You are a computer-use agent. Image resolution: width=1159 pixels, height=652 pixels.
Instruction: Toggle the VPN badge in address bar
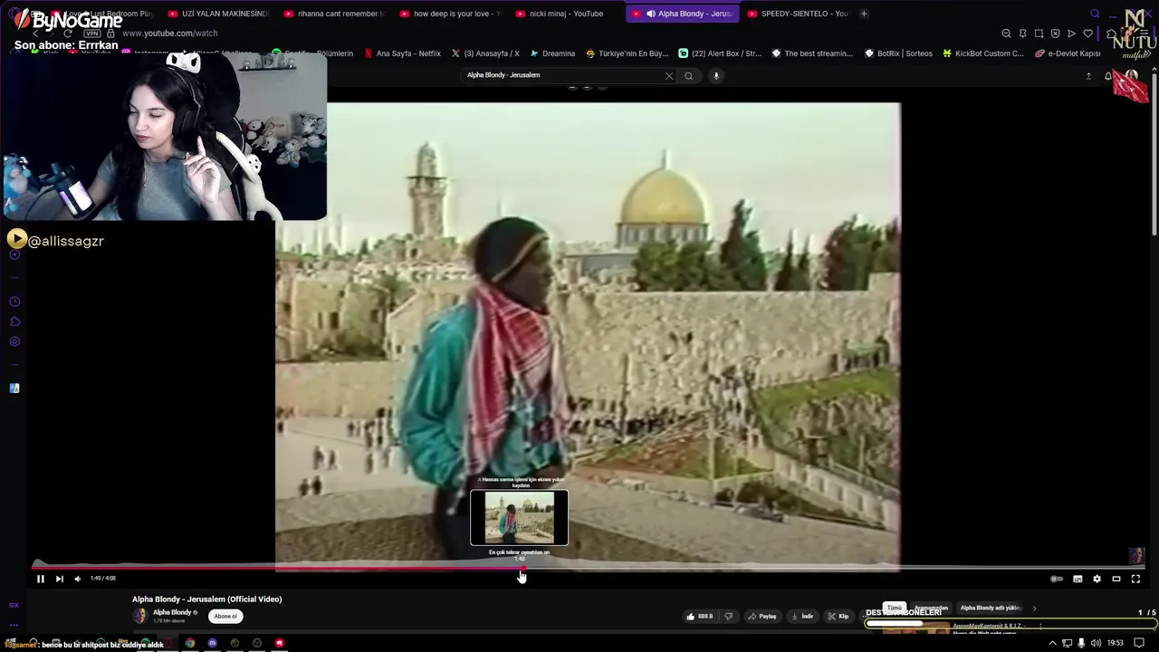(91, 34)
